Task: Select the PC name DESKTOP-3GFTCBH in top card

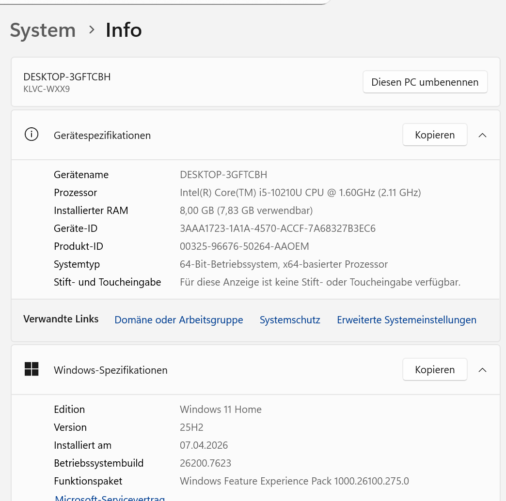Action: coord(67,77)
